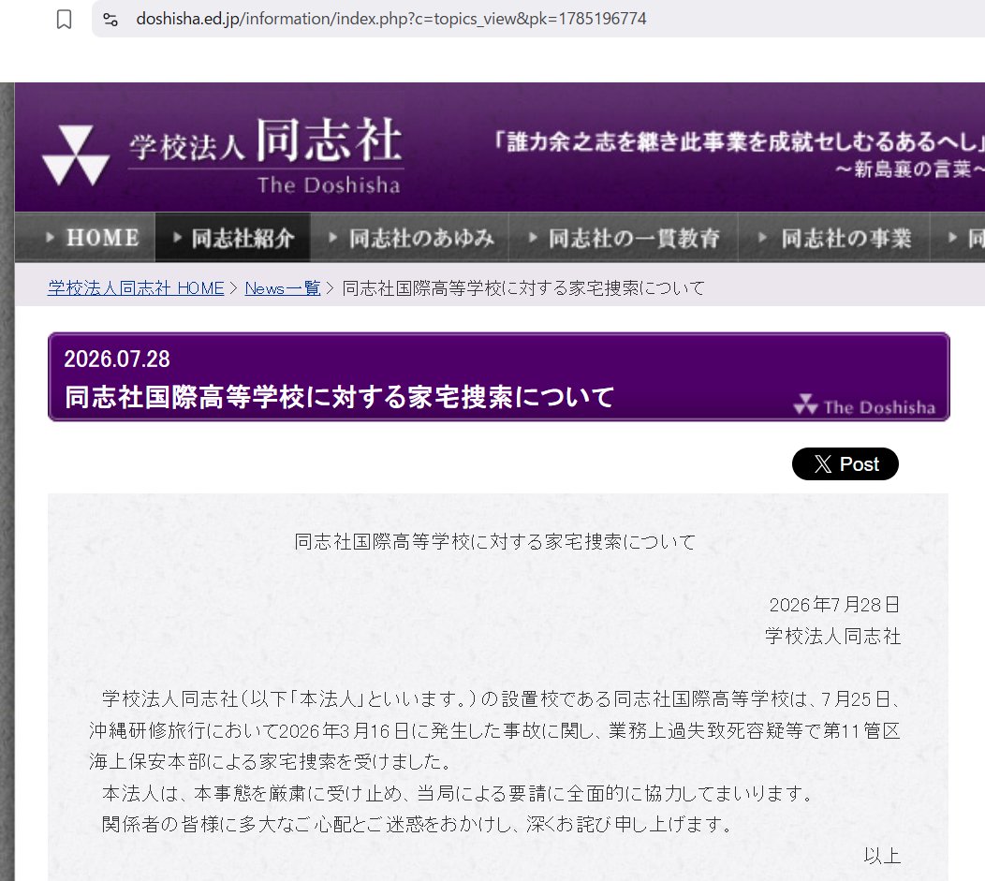The width and height of the screenshot is (985, 881).
Task: Click the 学校法人同志社 signature line in article
Action: tap(833, 636)
